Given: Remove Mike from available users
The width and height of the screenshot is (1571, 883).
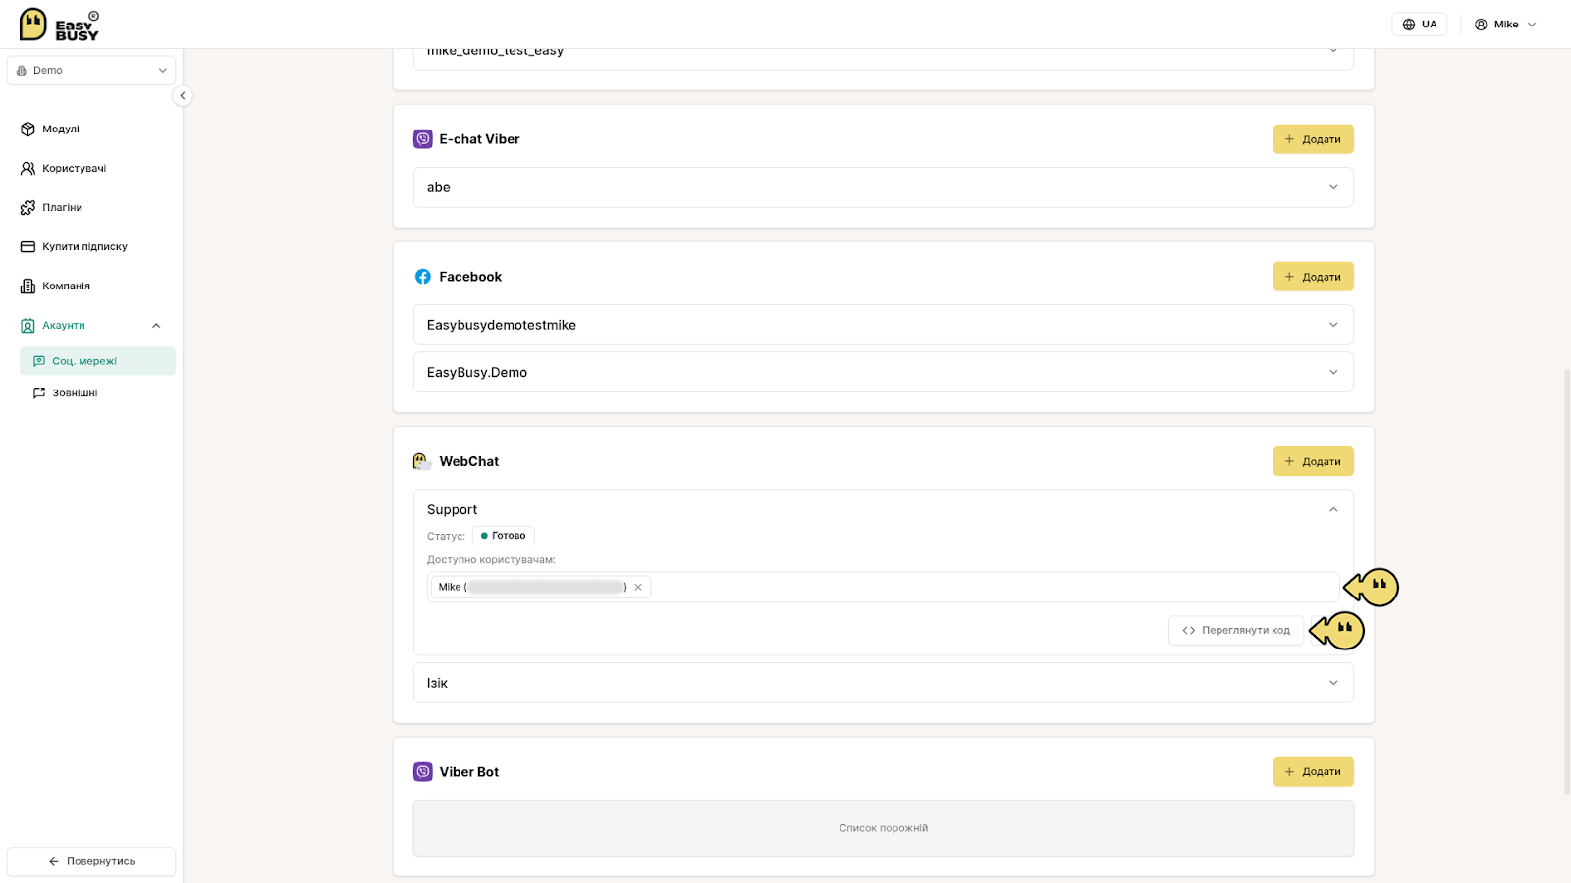Looking at the screenshot, I should [x=638, y=587].
